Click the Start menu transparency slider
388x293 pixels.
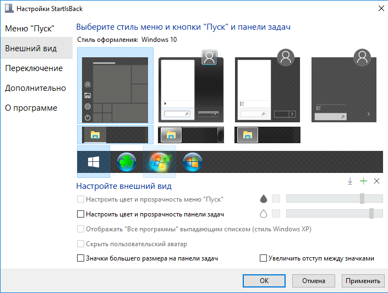click(x=335, y=199)
